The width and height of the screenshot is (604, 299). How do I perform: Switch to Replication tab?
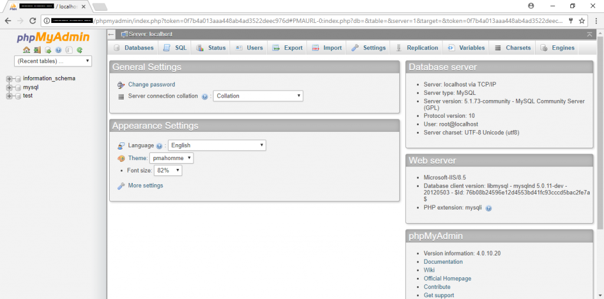(417, 48)
